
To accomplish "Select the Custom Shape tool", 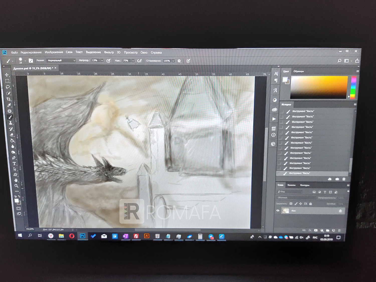I will 15,174.
